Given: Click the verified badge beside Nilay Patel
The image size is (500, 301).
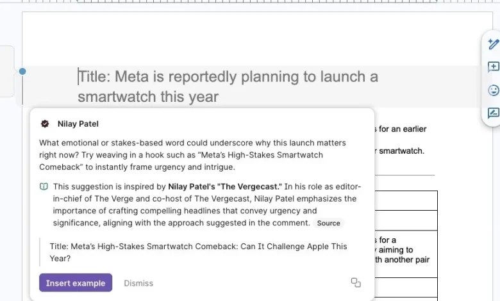Looking at the screenshot, I should pyautogui.click(x=45, y=124).
